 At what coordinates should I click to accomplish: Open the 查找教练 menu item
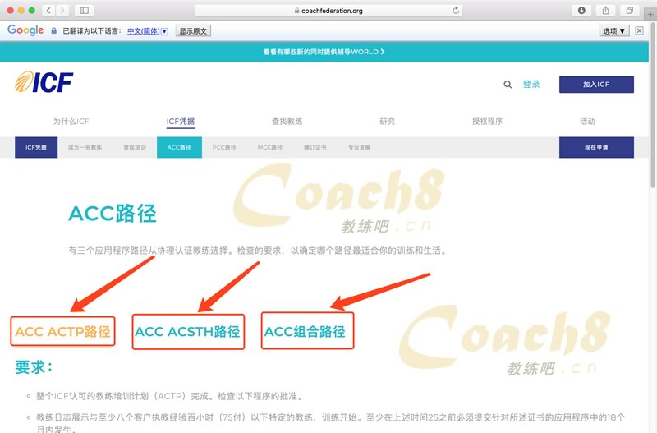coord(287,121)
